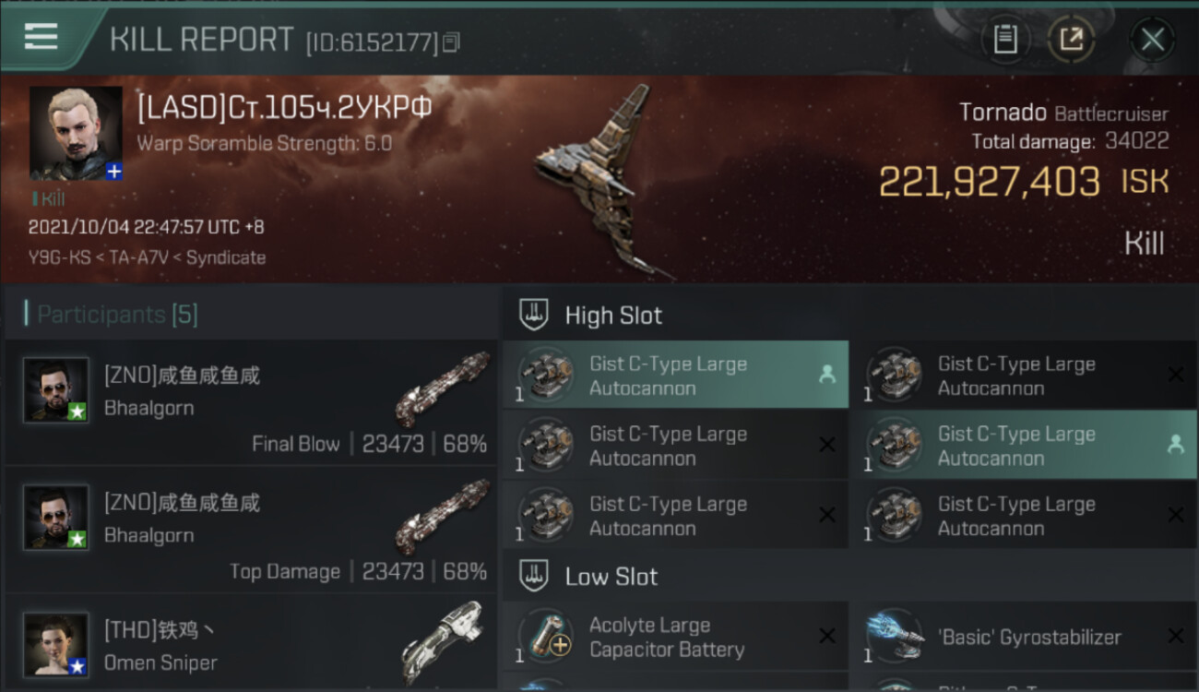Click the High Slot section shield icon
Viewport: 1199px width, 692px height.
point(534,315)
